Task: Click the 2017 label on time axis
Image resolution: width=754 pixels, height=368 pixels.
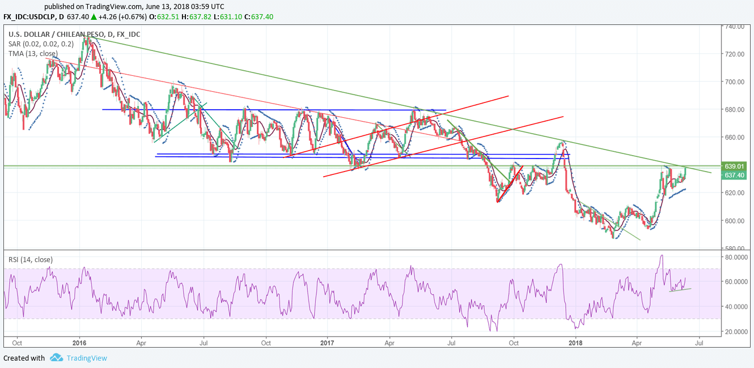Action: tap(327, 343)
